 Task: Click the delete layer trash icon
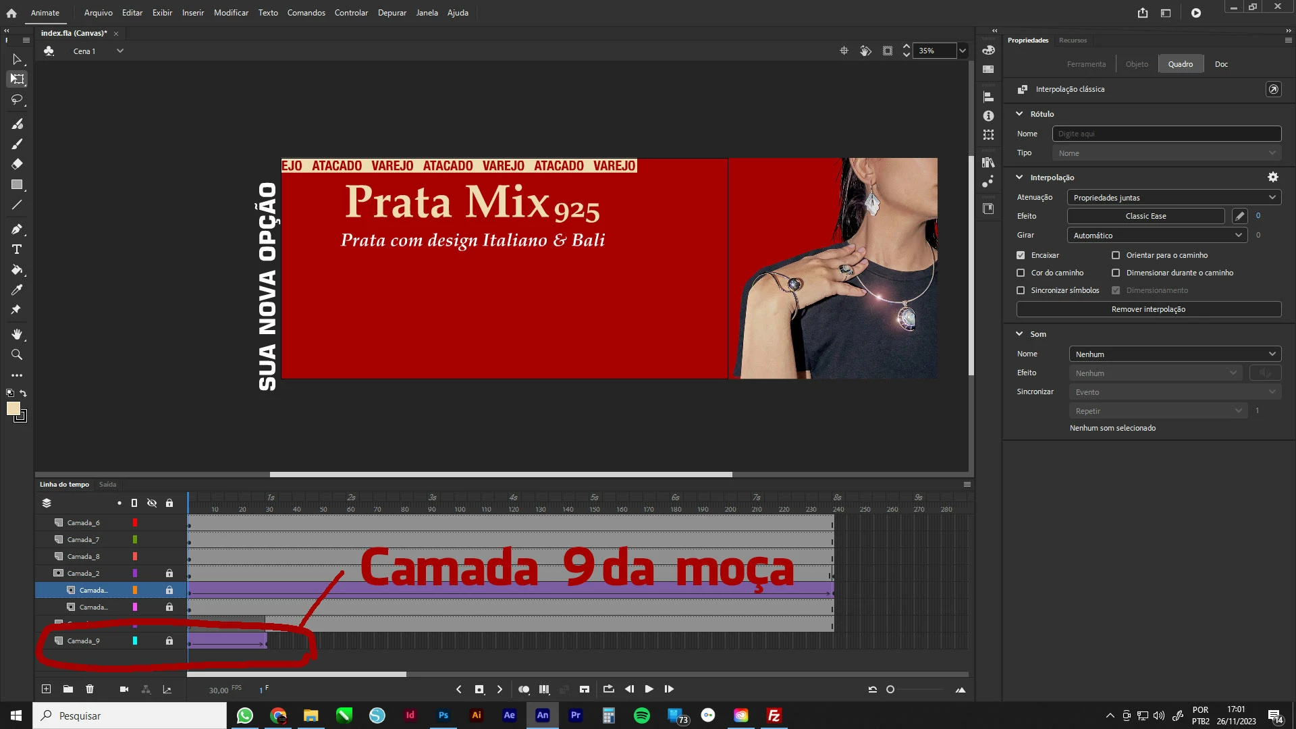pyautogui.click(x=90, y=689)
